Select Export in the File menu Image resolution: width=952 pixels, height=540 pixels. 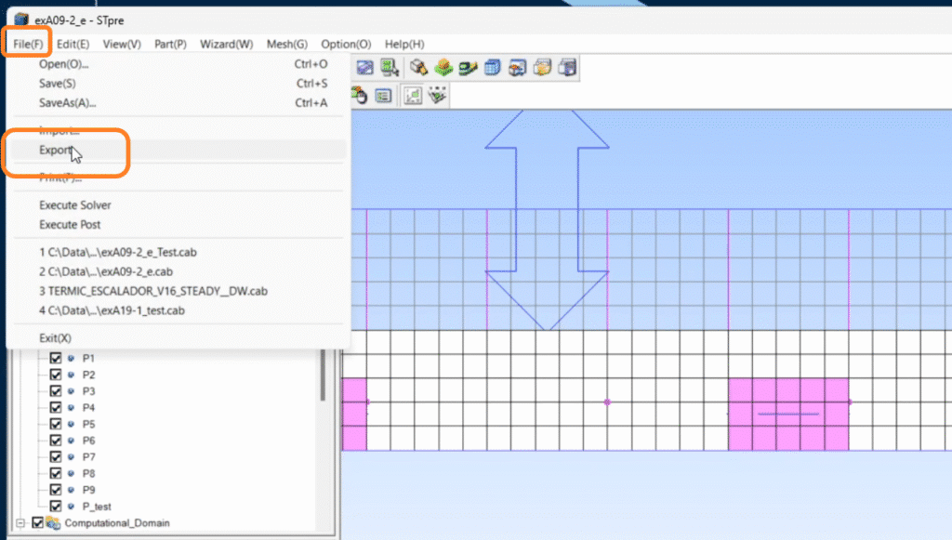coord(179,150)
